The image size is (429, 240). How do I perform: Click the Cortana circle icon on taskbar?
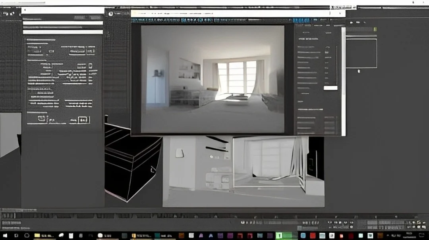pos(27,236)
